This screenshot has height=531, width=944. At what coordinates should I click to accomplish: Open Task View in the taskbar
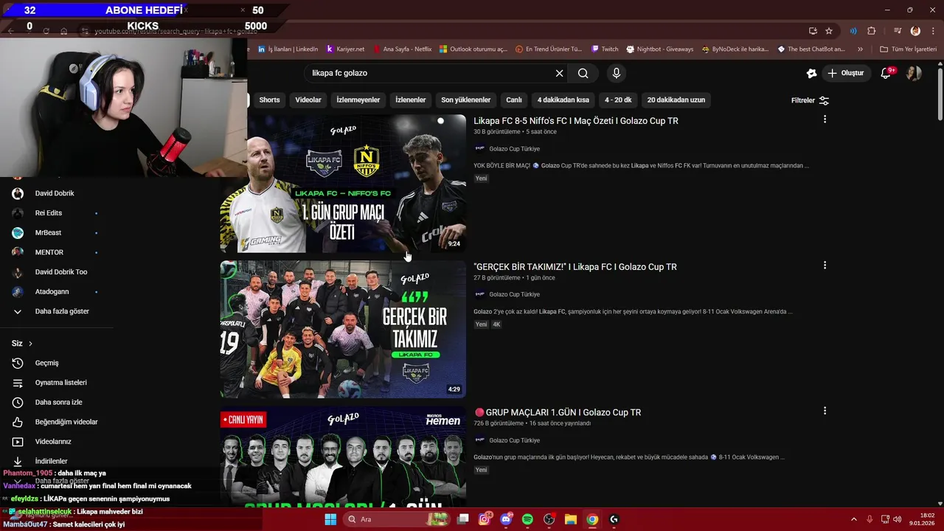point(463,519)
